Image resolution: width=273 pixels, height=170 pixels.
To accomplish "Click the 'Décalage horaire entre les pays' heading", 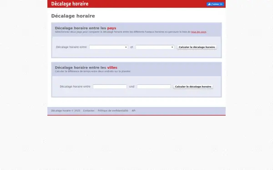I will [86, 28].
